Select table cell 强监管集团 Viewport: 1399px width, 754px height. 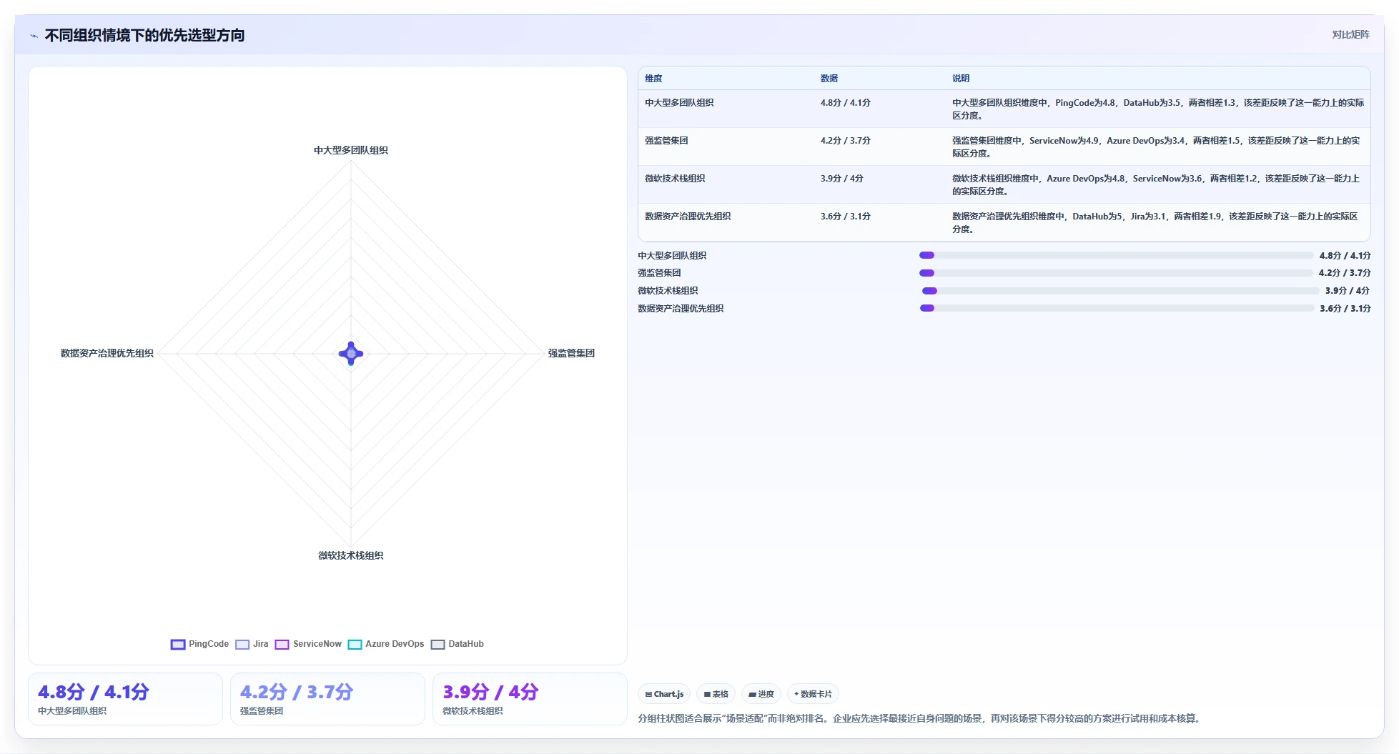coord(666,141)
